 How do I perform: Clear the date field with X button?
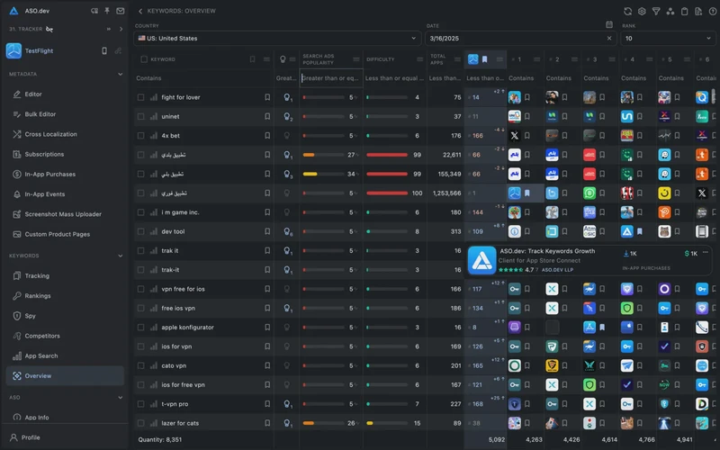coord(609,39)
